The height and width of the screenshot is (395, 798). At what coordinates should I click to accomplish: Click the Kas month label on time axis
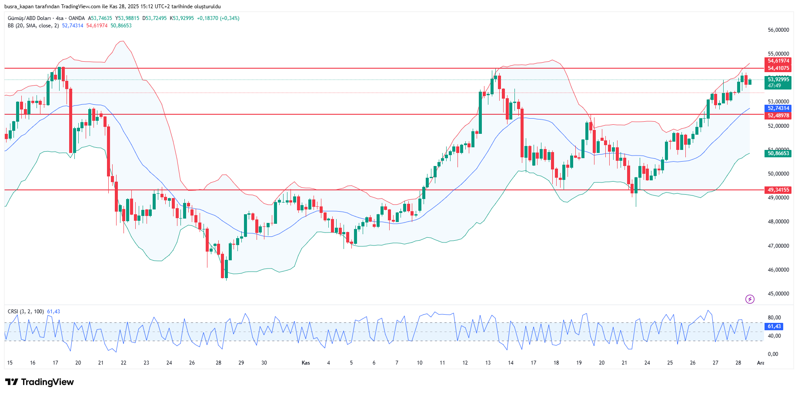click(x=306, y=363)
